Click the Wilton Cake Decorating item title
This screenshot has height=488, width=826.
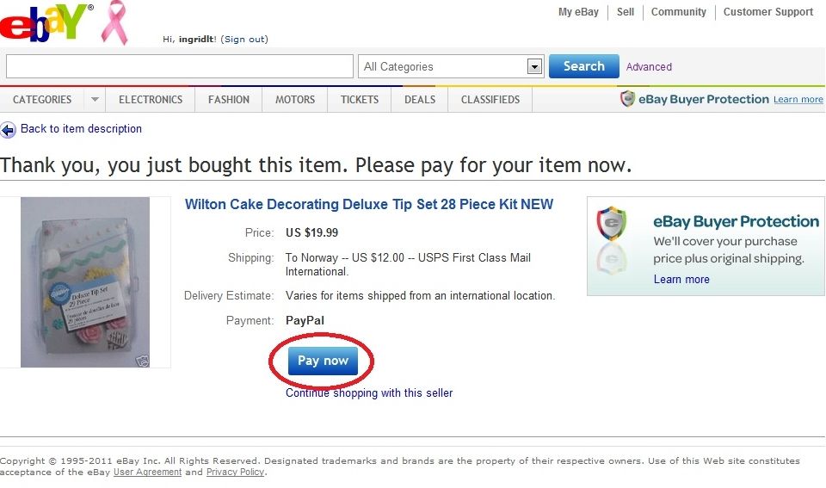click(x=369, y=205)
